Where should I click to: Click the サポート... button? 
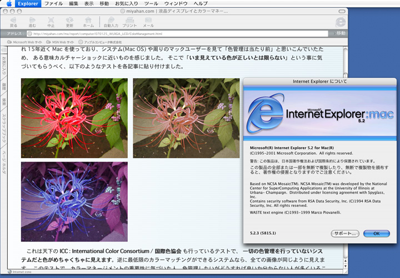pyautogui.click(x=344, y=233)
